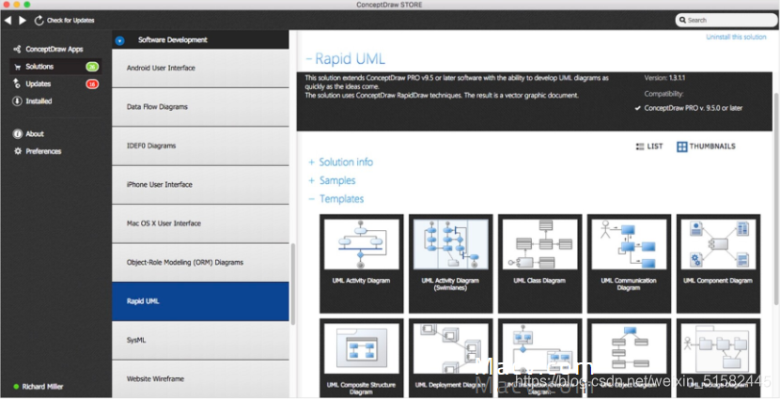Open UML Class Diagram template
The height and width of the screenshot is (399, 780).
coord(539,264)
